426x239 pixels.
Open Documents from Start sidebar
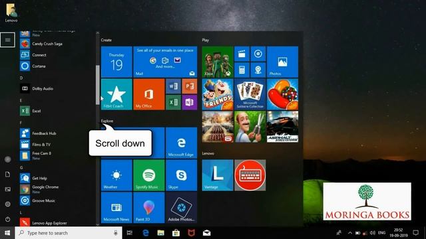click(7, 174)
